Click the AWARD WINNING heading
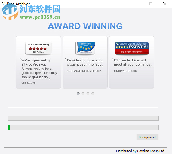172x154 pixels. tap(85, 26)
